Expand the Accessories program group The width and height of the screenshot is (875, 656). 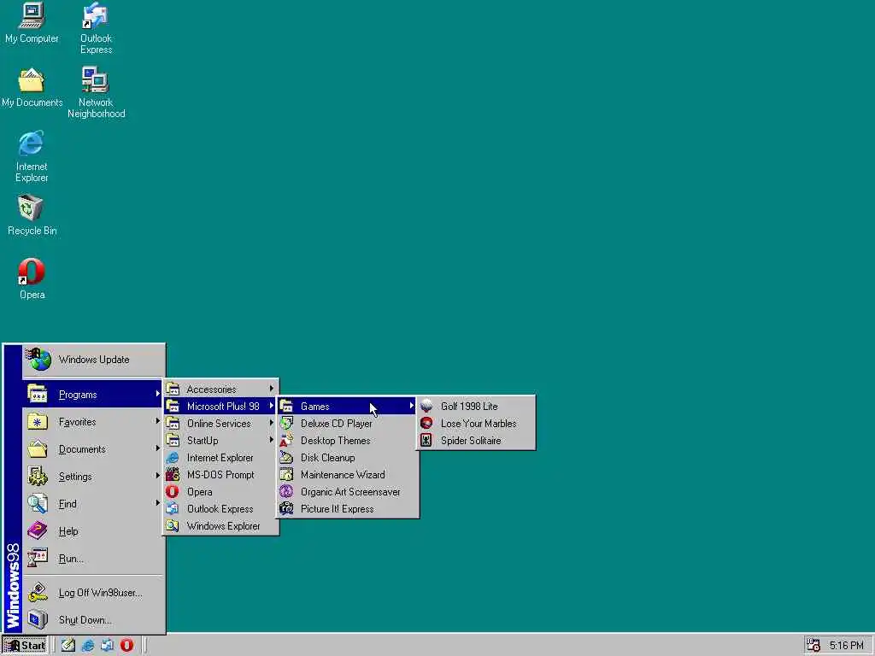[221, 389]
